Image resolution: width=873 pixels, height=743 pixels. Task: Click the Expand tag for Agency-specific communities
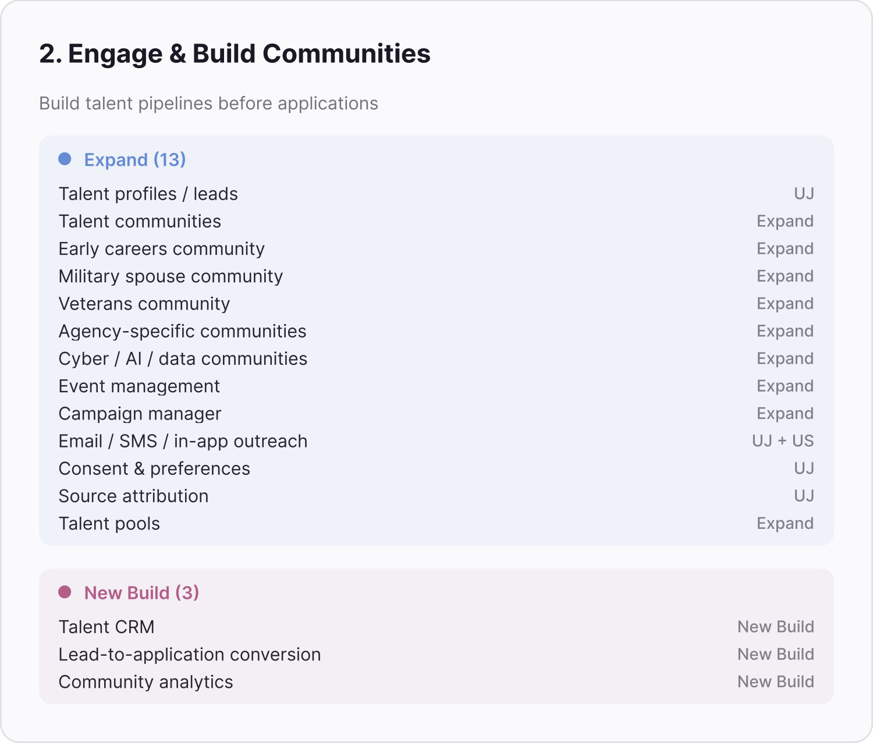785,331
